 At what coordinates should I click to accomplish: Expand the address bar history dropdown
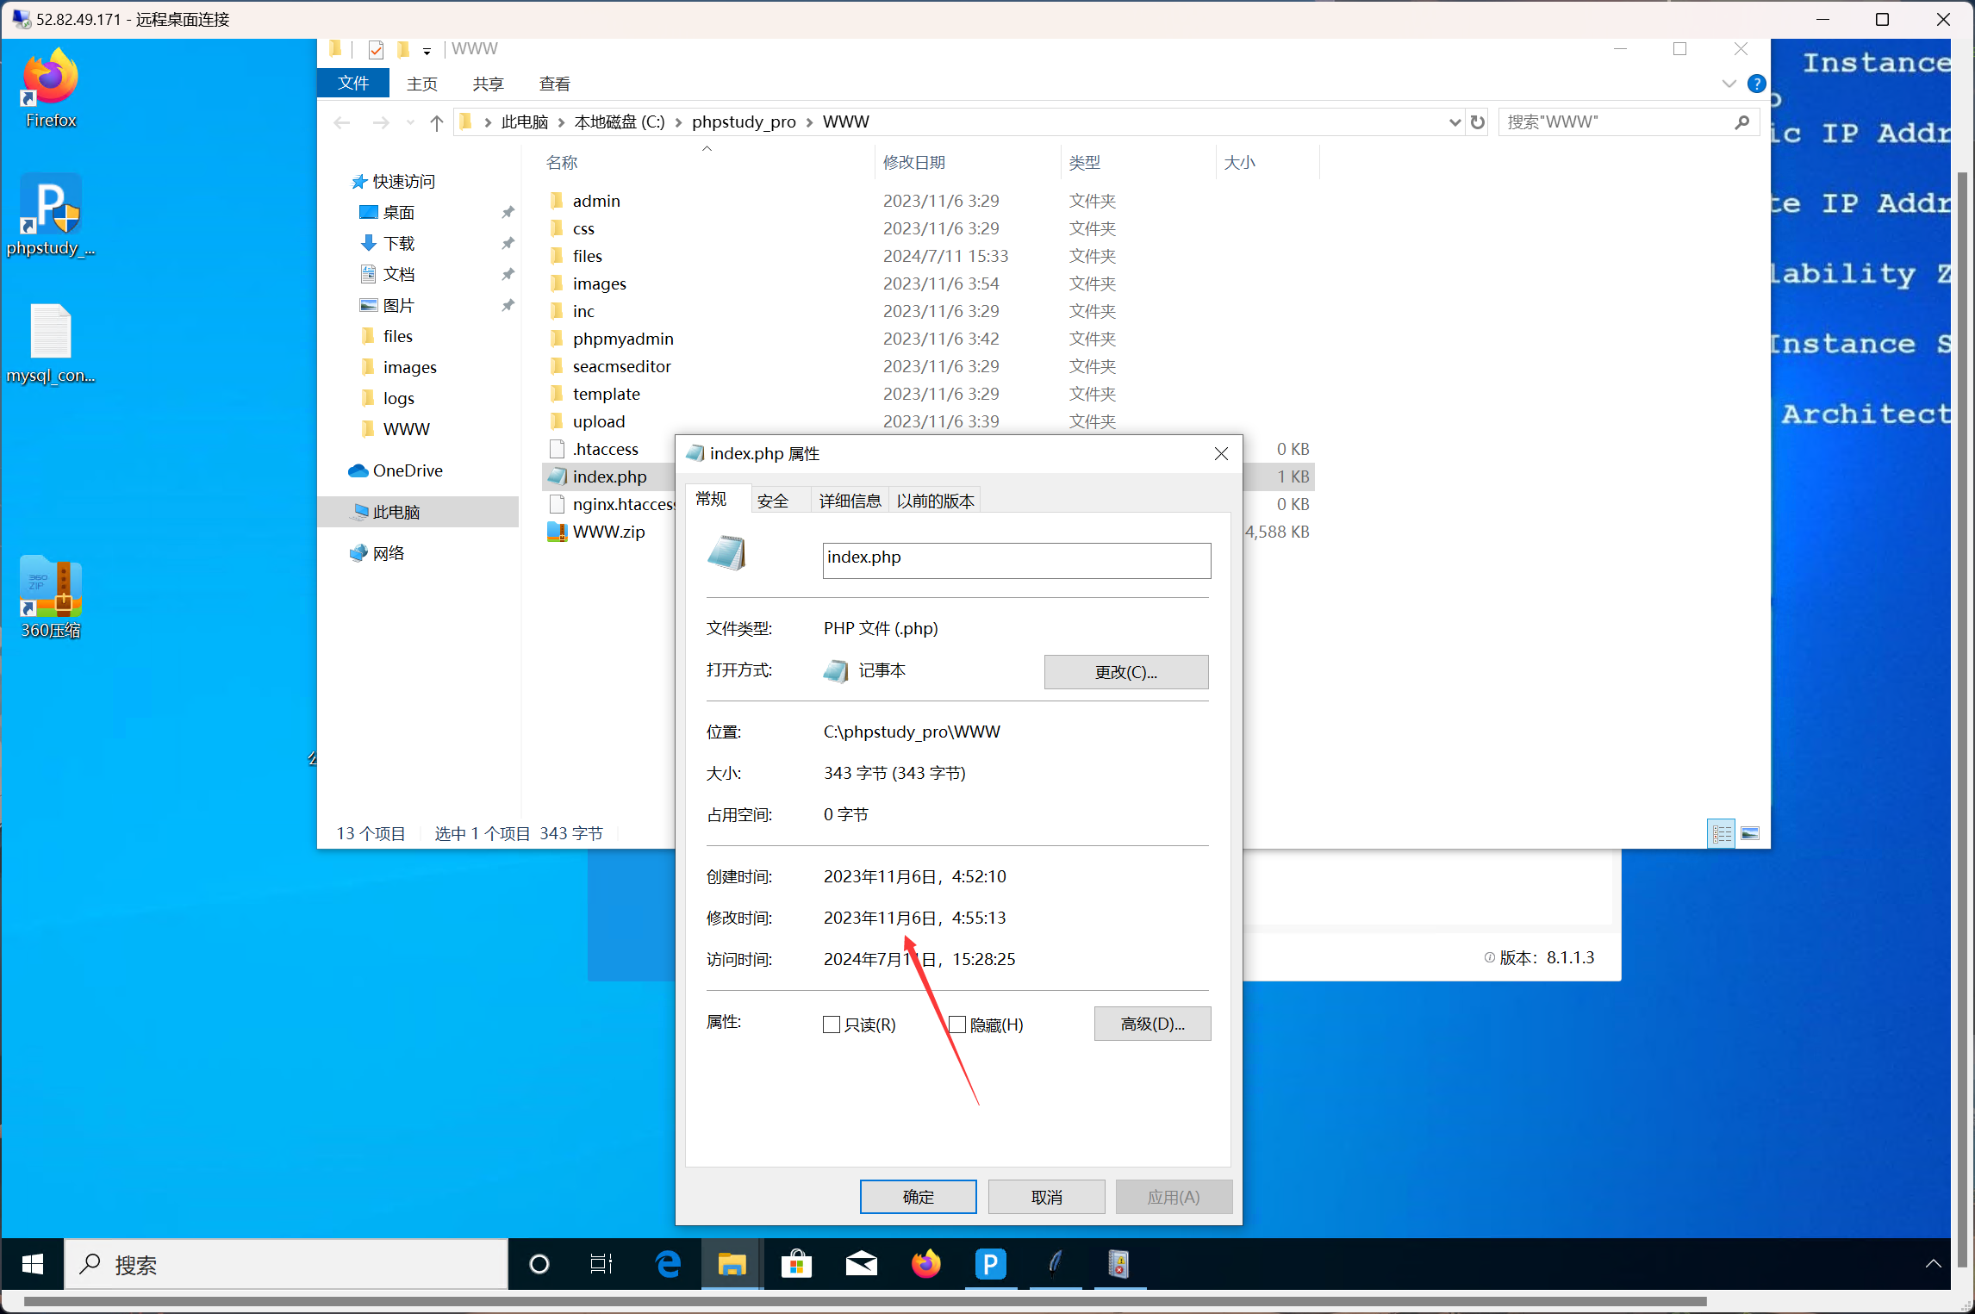[1455, 122]
